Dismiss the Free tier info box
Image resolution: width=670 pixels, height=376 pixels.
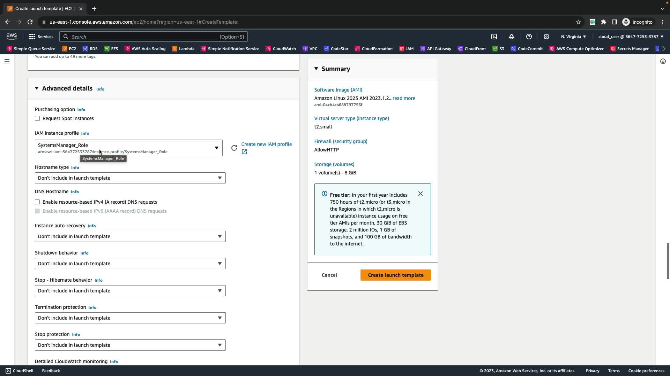click(420, 194)
